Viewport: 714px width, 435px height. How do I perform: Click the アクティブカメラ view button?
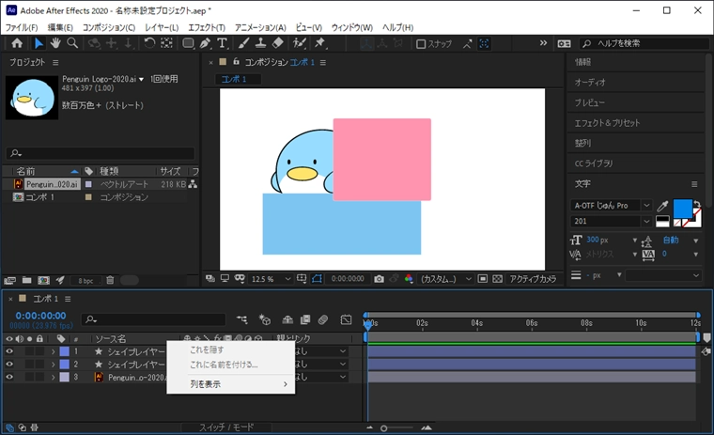pyautogui.click(x=533, y=279)
